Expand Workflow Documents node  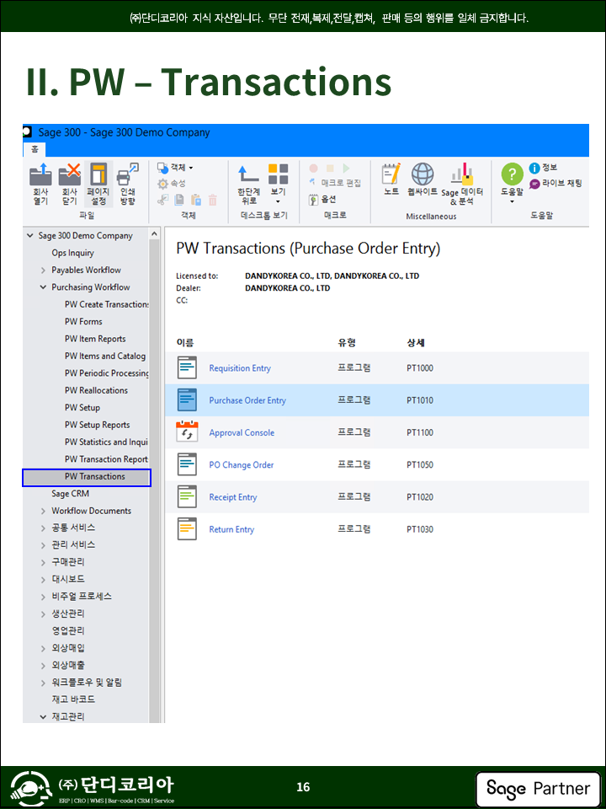pos(43,511)
